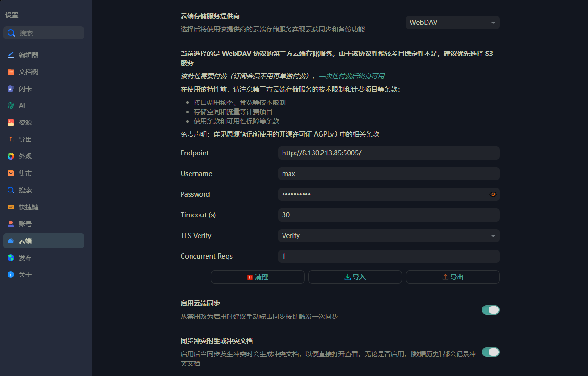This screenshot has height=376, width=588.
Task: Open the WebDAV storage provider dropdown
Action: click(452, 23)
